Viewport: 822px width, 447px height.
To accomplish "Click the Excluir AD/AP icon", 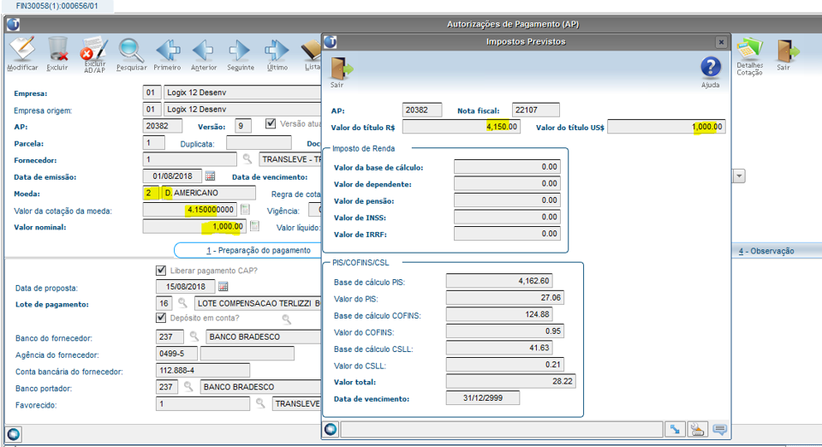I will coord(93,50).
